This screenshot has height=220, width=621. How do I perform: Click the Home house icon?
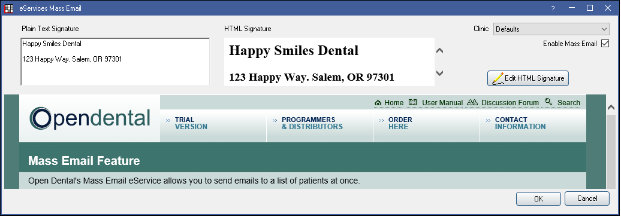click(378, 103)
